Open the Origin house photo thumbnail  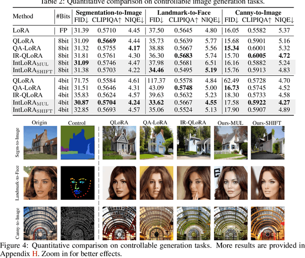tap(40, 143)
